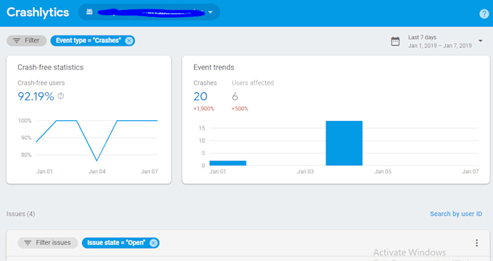The image size is (493, 261).
Task: Open the issues three-dot overflow menu
Action: [476, 243]
